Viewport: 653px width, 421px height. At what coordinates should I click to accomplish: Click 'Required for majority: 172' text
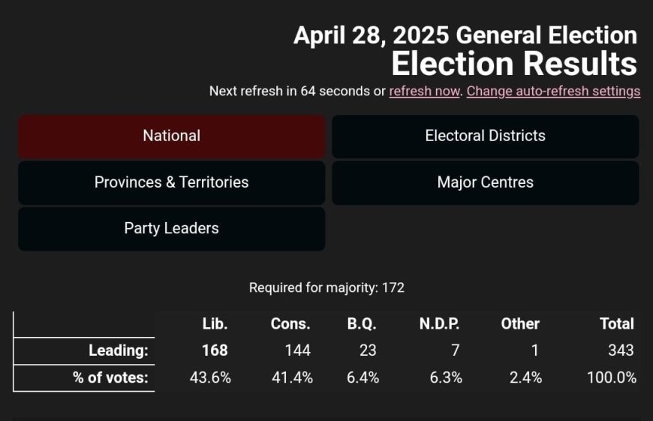326,287
